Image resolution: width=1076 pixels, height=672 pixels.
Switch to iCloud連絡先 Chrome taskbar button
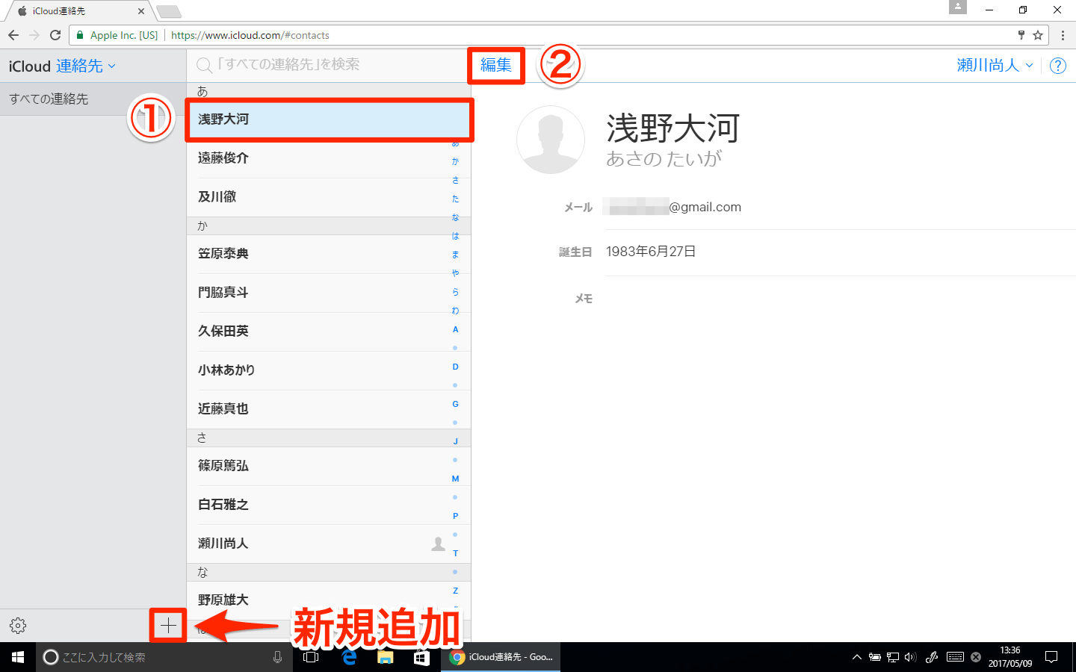501,657
